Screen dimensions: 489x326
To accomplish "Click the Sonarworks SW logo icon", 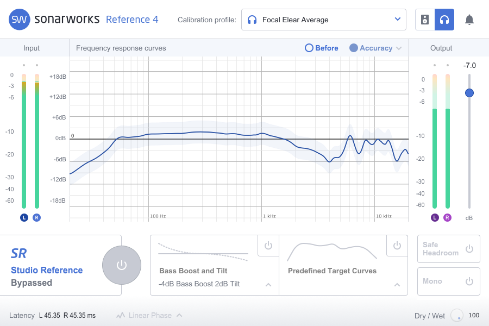I will 19,20.
